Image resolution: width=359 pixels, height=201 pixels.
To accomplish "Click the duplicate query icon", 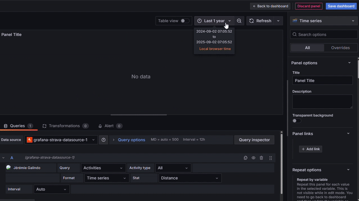I will point(245,158).
